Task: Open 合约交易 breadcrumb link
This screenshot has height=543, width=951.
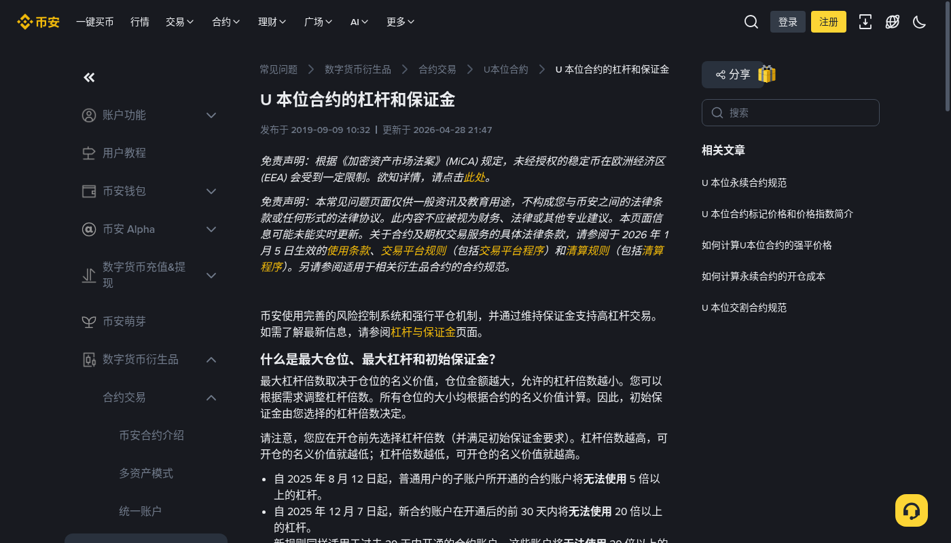Action: coord(437,69)
